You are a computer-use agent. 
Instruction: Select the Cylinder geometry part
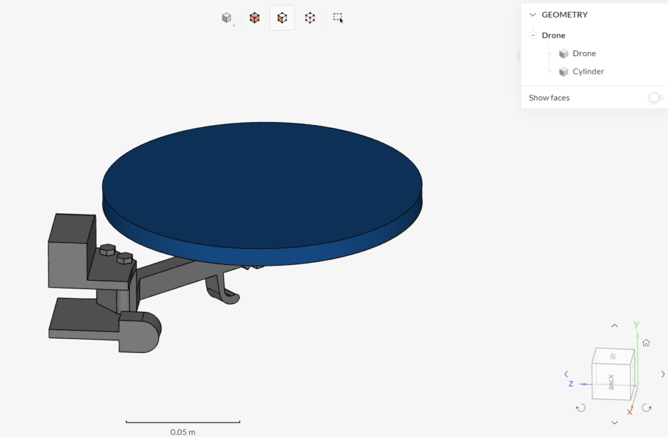586,71
